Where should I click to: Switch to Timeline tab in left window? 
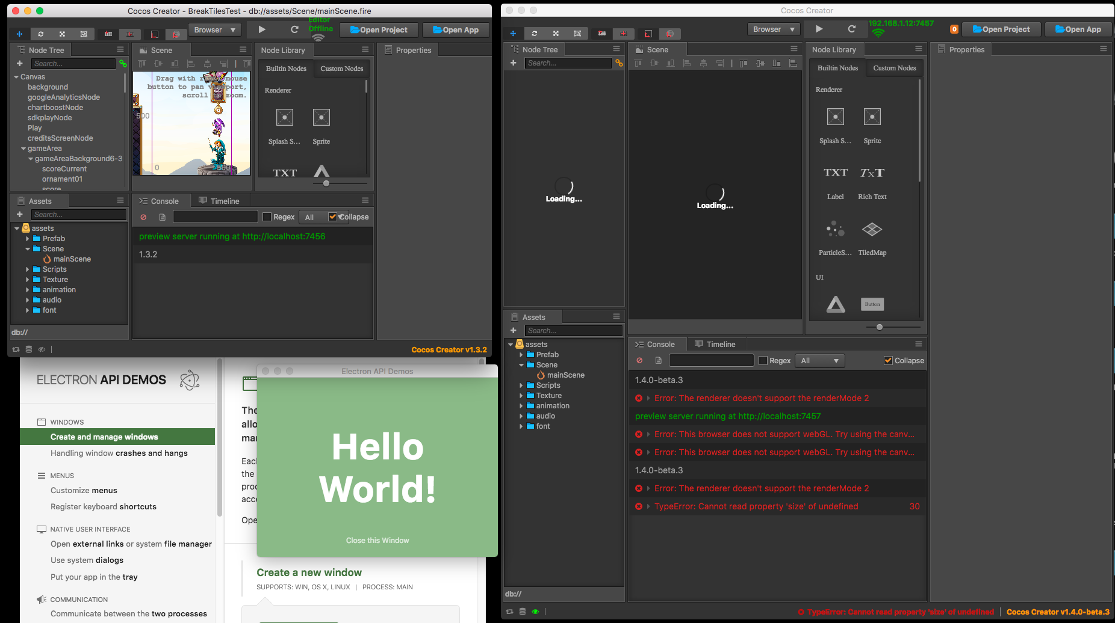coord(219,201)
